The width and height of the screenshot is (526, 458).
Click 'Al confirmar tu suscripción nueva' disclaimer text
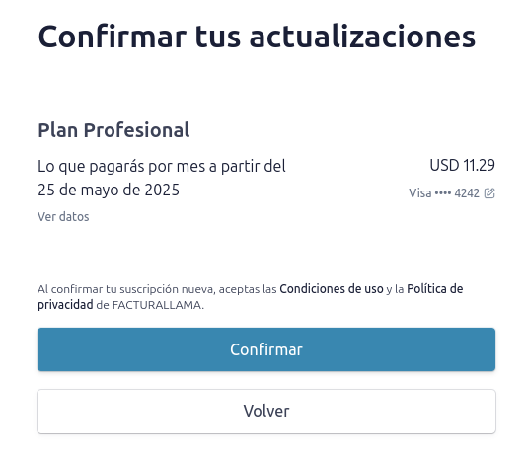127,289
